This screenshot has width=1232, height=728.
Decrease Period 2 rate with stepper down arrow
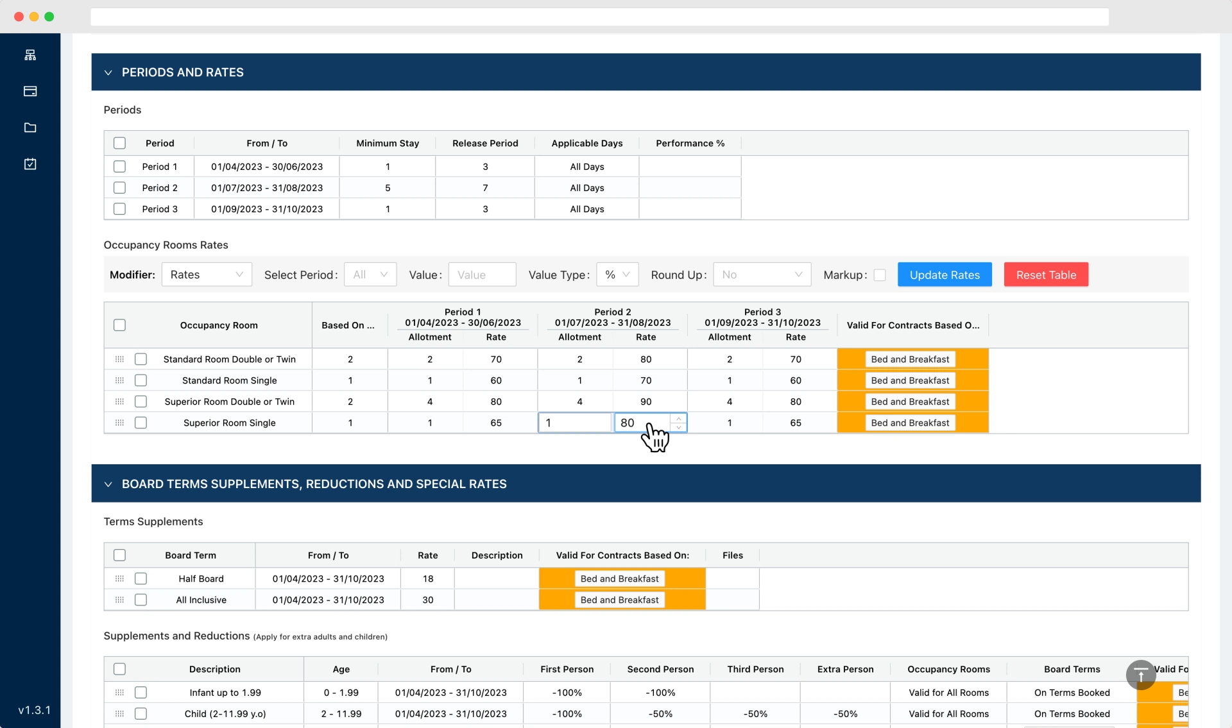click(x=678, y=427)
